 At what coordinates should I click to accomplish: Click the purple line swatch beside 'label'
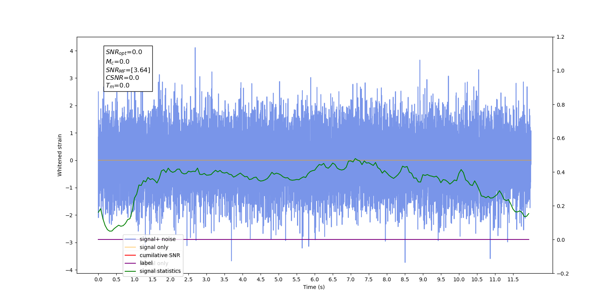click(130, 263)
